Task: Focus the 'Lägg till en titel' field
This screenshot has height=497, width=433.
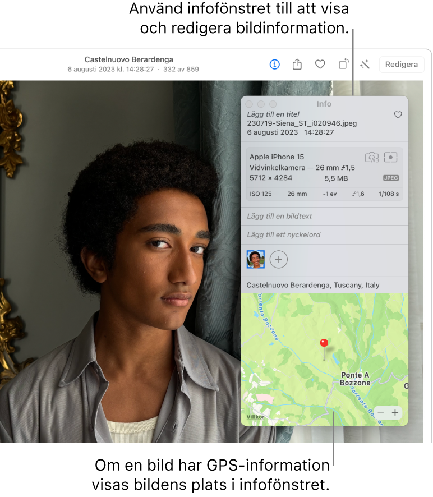Action: 273,114
